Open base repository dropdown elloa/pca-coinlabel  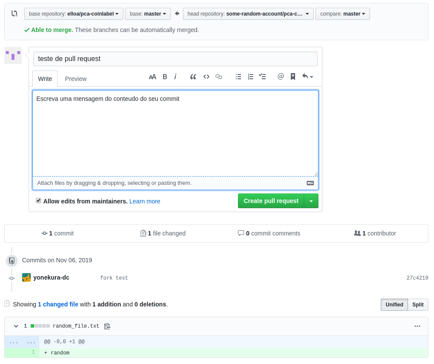click(74, 14)
